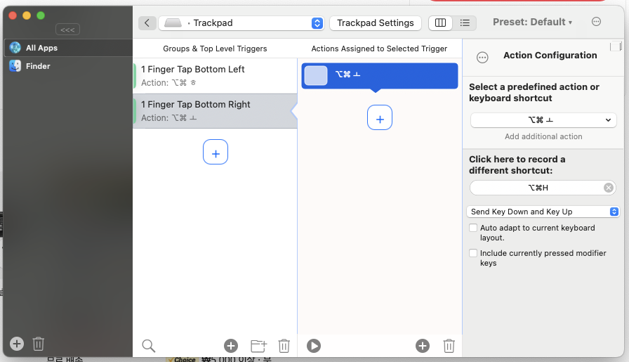Run selected actions with play button
Image resolution: width=629 pixels, height=362 pixels.
(x=314, y=345)
